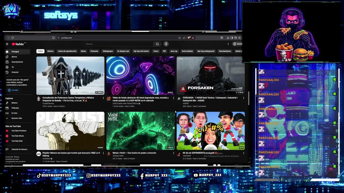Select the Dark ambient chip
This screenshot has width=344, height=193.
click(x=187, y=51)
